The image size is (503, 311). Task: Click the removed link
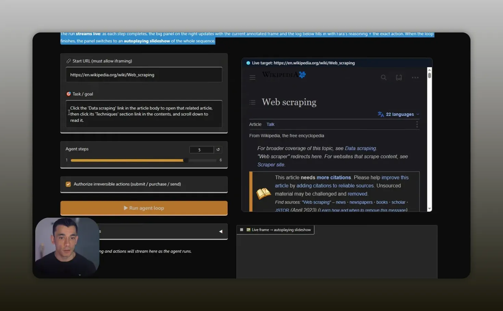[358, 194]
